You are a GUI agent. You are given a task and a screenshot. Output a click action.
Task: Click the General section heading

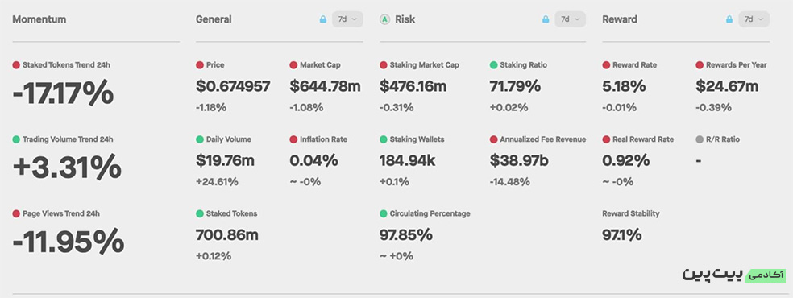(214, 19)
